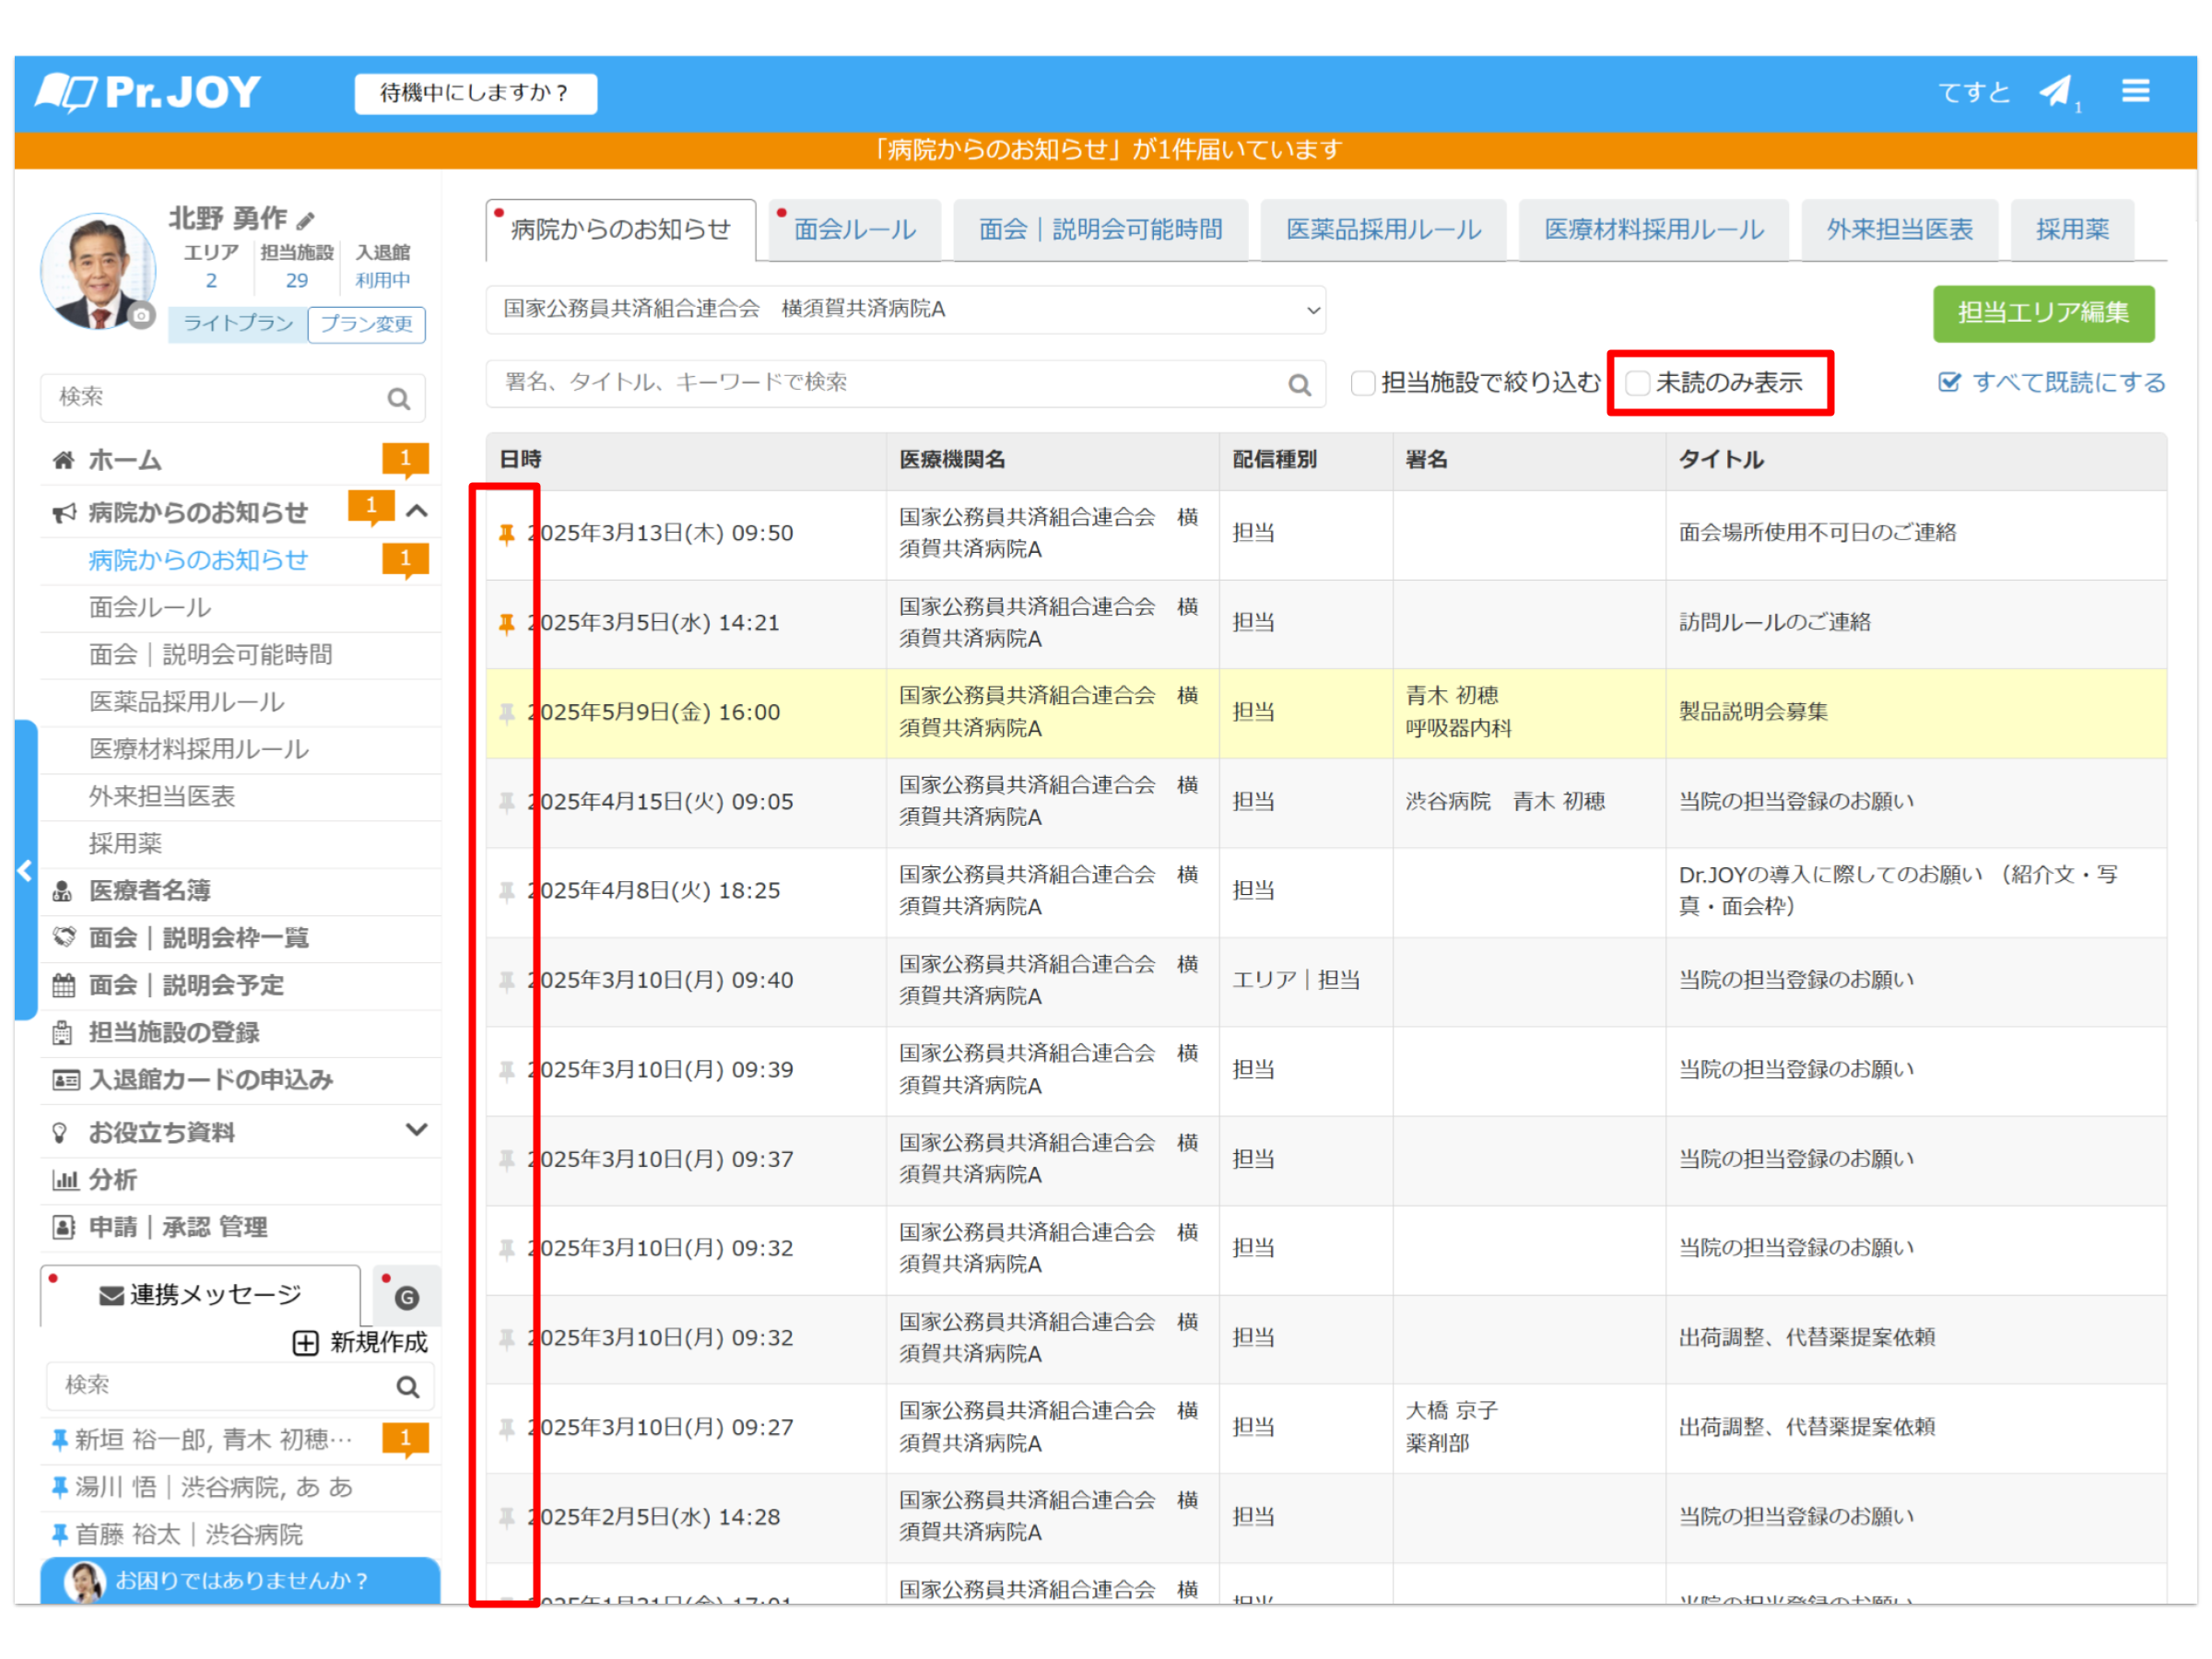Click magnifier icon in keyword search box
2212x1659 pixels.
pyautogui.click(x=1299, y=385)
